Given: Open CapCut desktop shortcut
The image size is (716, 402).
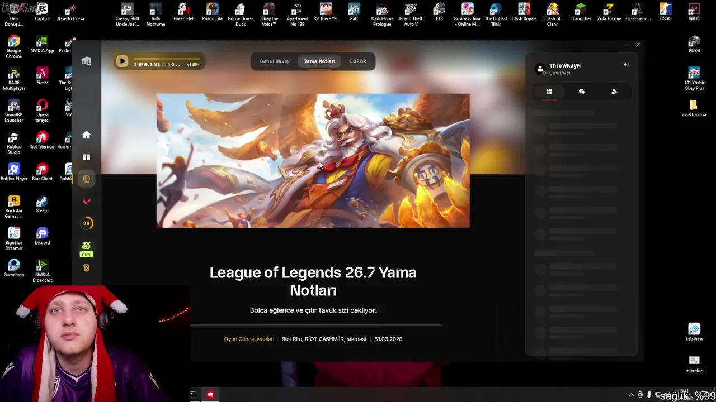Looking at the screenshot, I should [x=43, y=12].
